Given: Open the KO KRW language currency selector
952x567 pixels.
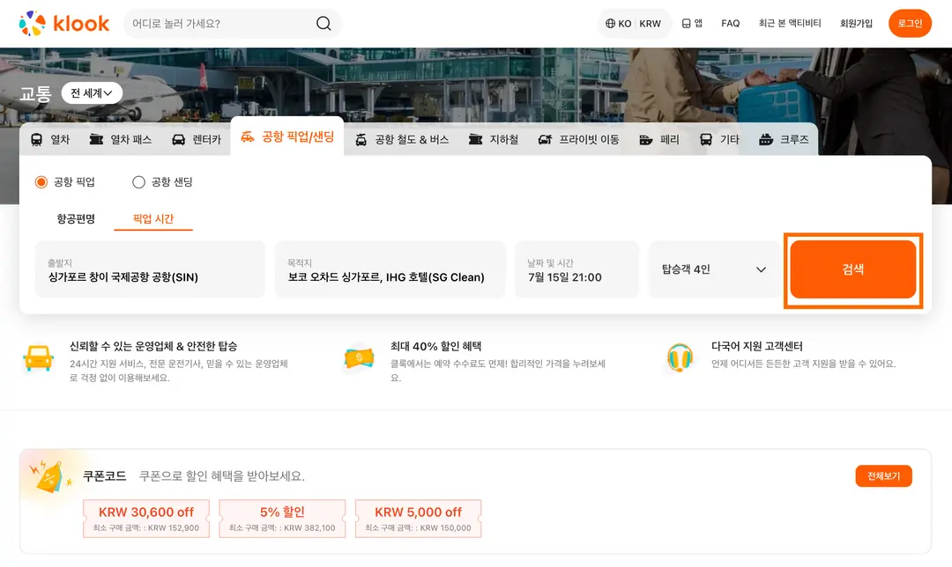Looking at the screenshot, I should click(634, 24).
